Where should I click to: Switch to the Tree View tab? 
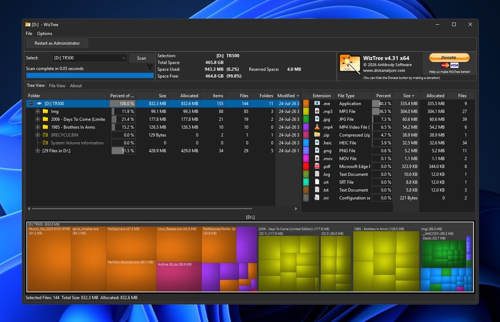[36, 85]
